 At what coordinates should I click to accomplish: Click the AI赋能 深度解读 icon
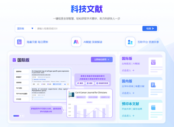[76, 42]
